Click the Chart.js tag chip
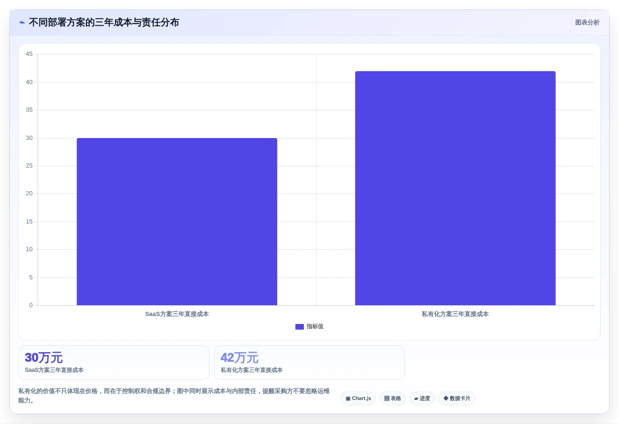 tap(358, 398)
